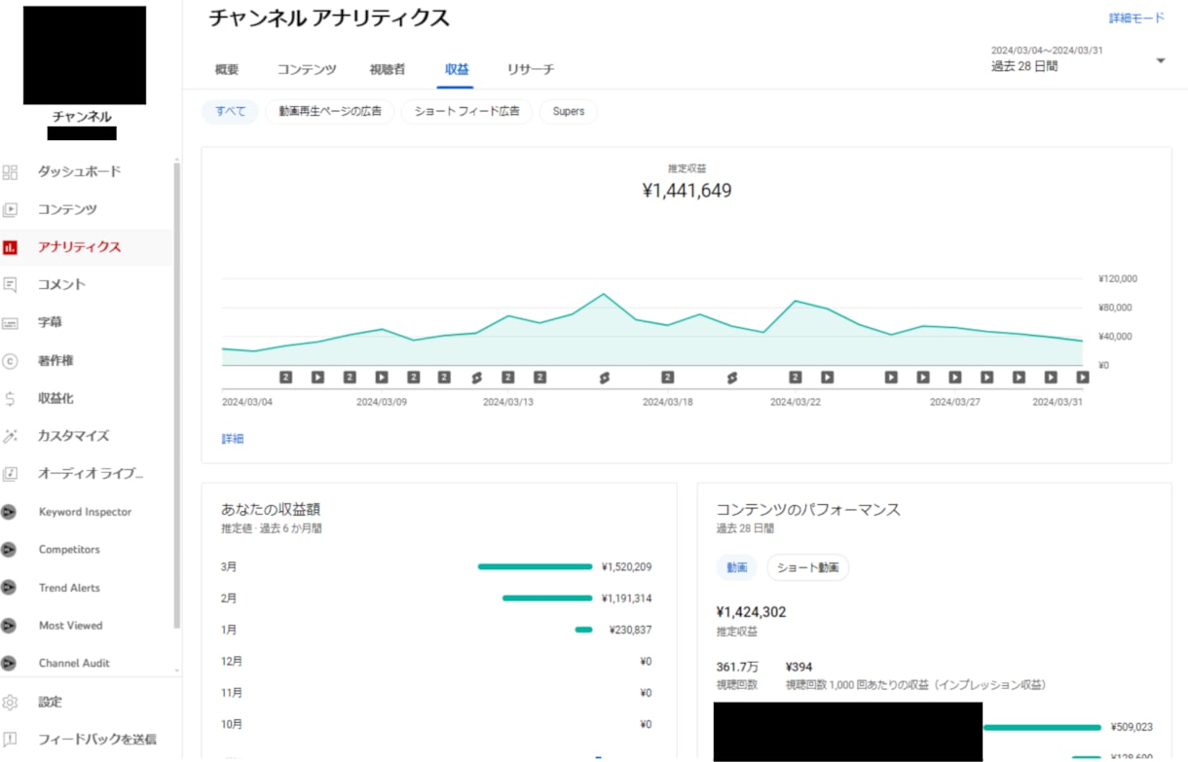Open 収益化 monetization with the dollar icon

(11, 399)
